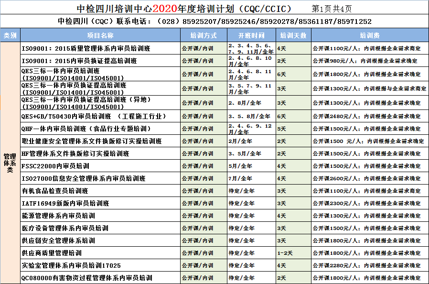Click the 公开课2480元/人 fee cell

pyautogui.click(x=369, y=116)
